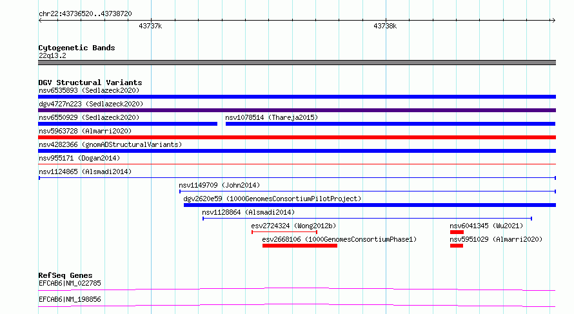Click the 43738k ruler tick label
The image size is (574, 314).
coord(385,26)
